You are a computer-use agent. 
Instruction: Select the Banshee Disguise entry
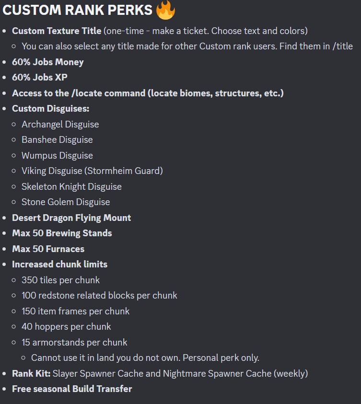(x=57, y=139)
